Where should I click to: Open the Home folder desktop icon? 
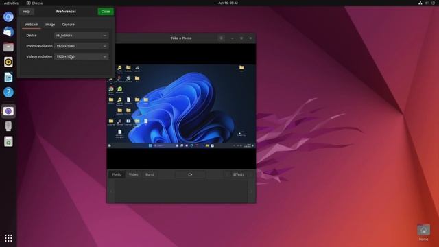tap(424, 232)
